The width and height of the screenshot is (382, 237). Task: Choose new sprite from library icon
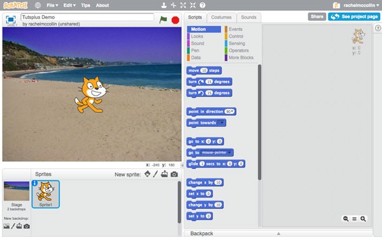(148, 174)
